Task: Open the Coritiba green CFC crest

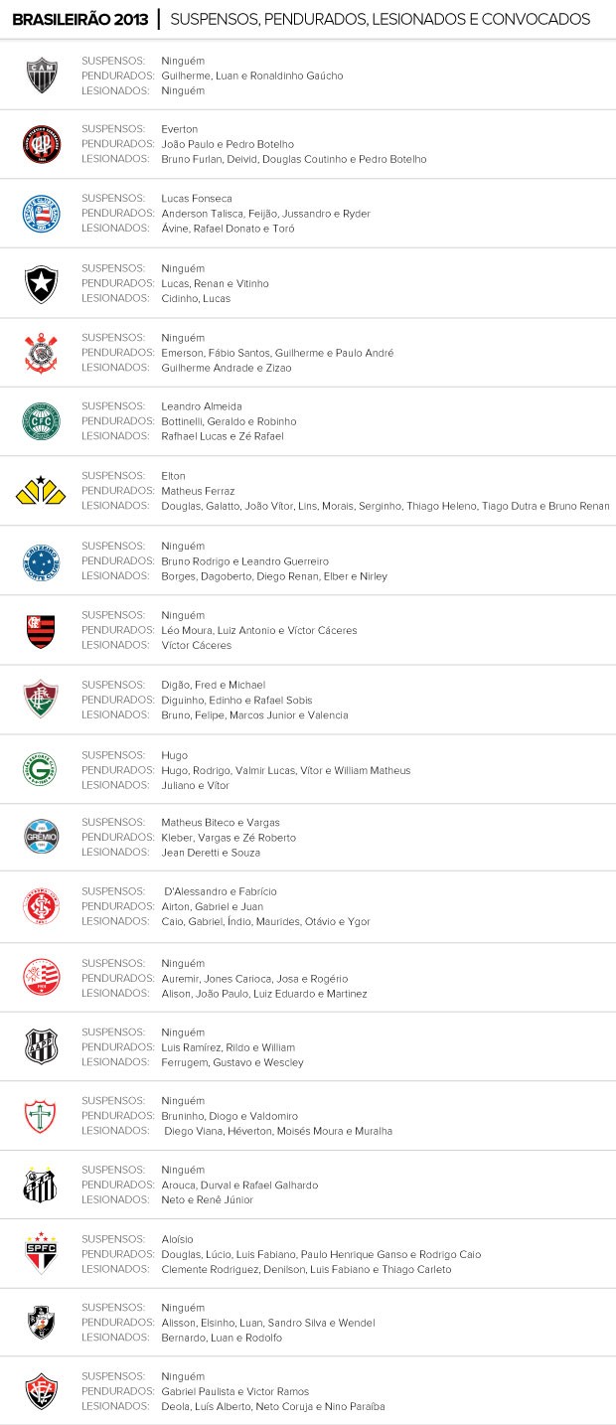Action: point(42,421)
